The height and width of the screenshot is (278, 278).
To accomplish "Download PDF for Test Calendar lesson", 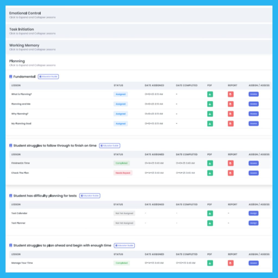I will click(210, 213).
